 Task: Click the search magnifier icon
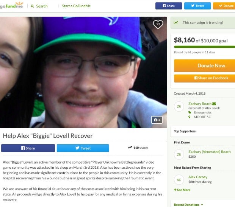click(x=32, y=6)
